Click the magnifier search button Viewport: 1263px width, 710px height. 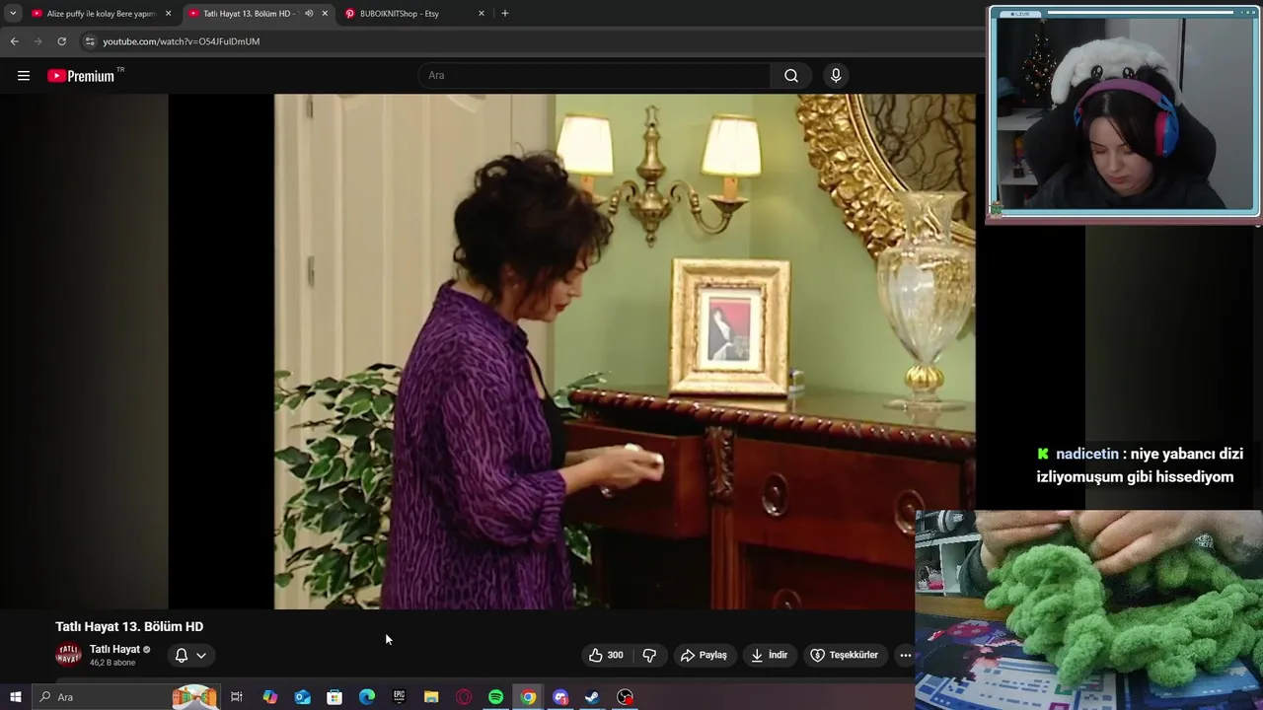click(791, 76)
